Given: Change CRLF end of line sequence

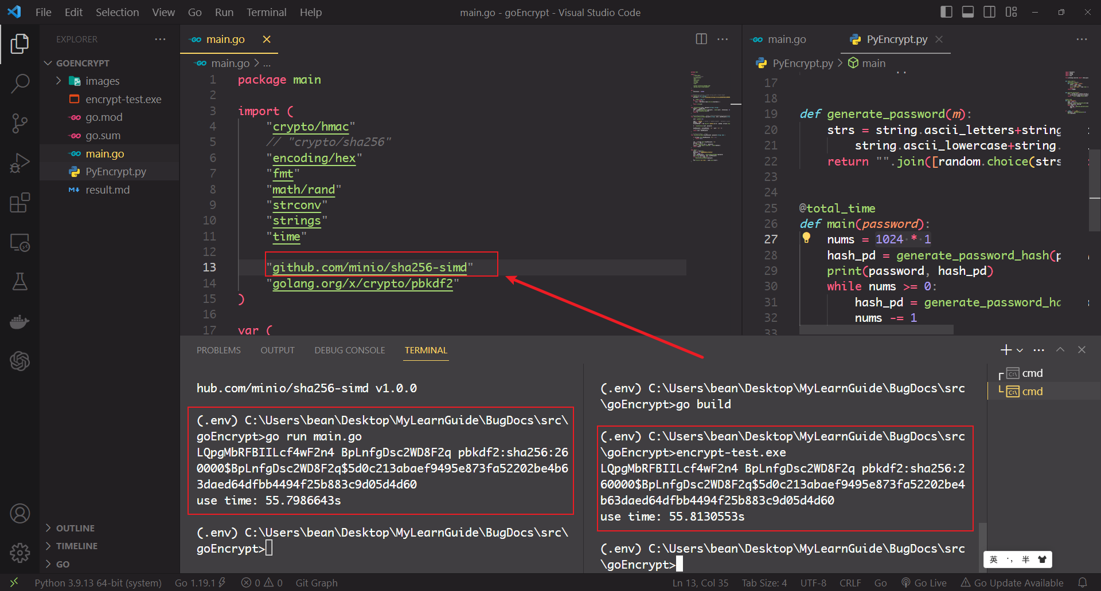Looking at the screenshot, I should point(850,582).
